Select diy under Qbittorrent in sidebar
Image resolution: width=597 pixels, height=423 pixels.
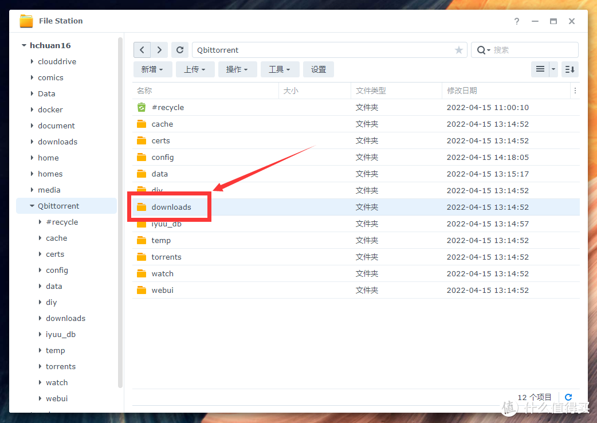[x=52, y=302]
